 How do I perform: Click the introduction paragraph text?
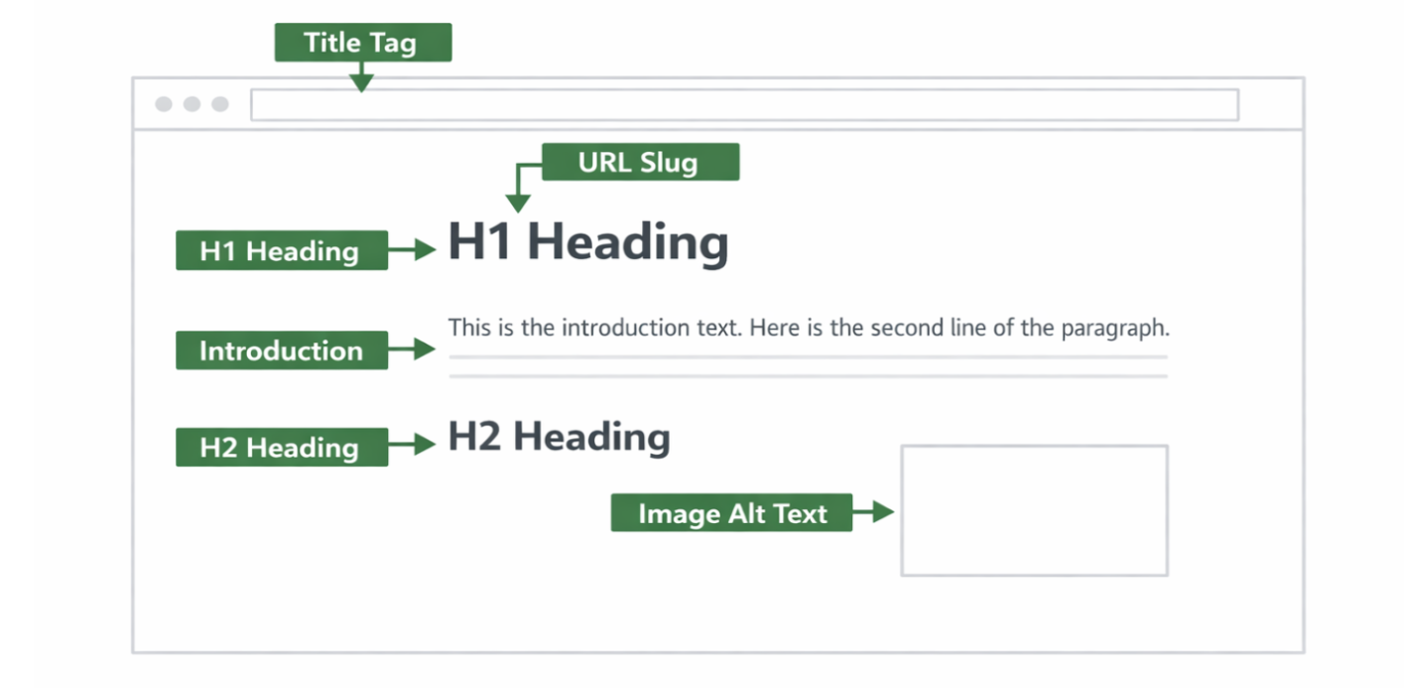click(809, 328)
